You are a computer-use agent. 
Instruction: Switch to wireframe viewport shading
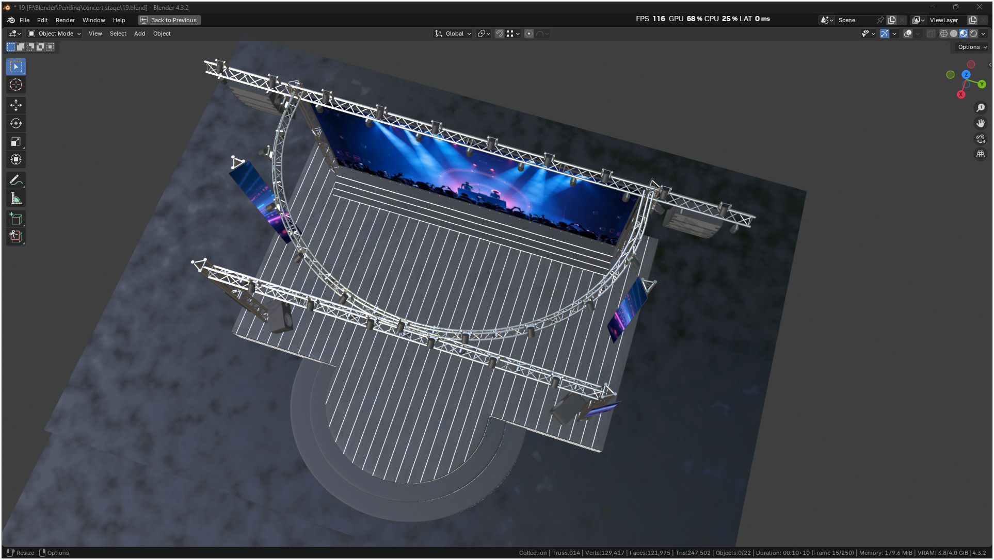943,34
